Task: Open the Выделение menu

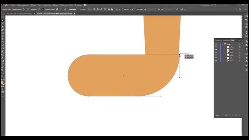Action: point(47,5)
